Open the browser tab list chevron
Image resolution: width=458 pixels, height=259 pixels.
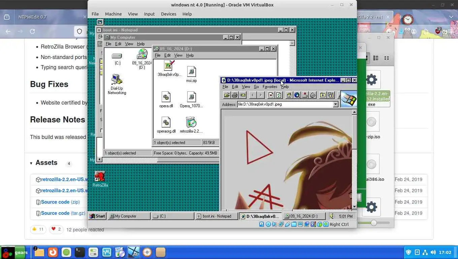coord(451,17)
